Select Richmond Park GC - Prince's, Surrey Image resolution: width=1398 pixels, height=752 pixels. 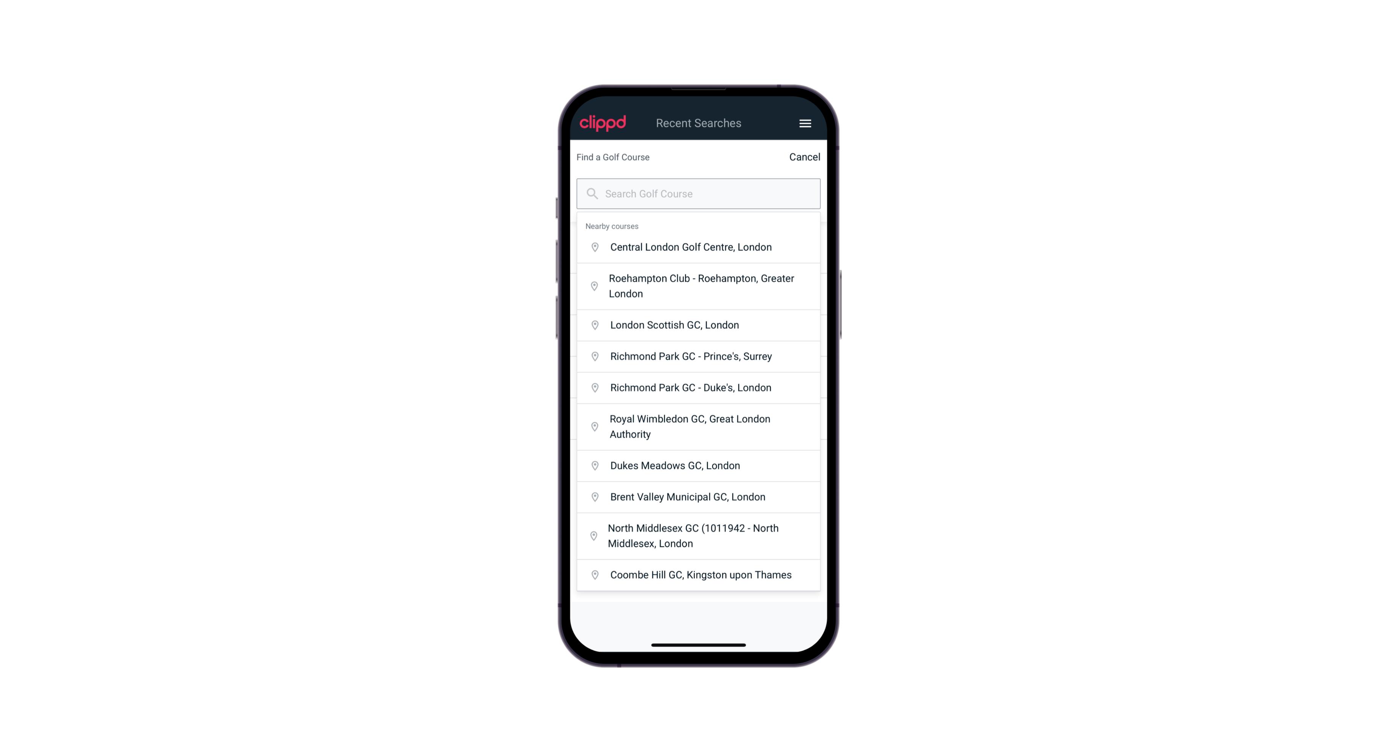pos(698,356)
